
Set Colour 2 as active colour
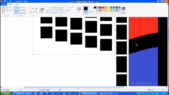pos(91,10)
